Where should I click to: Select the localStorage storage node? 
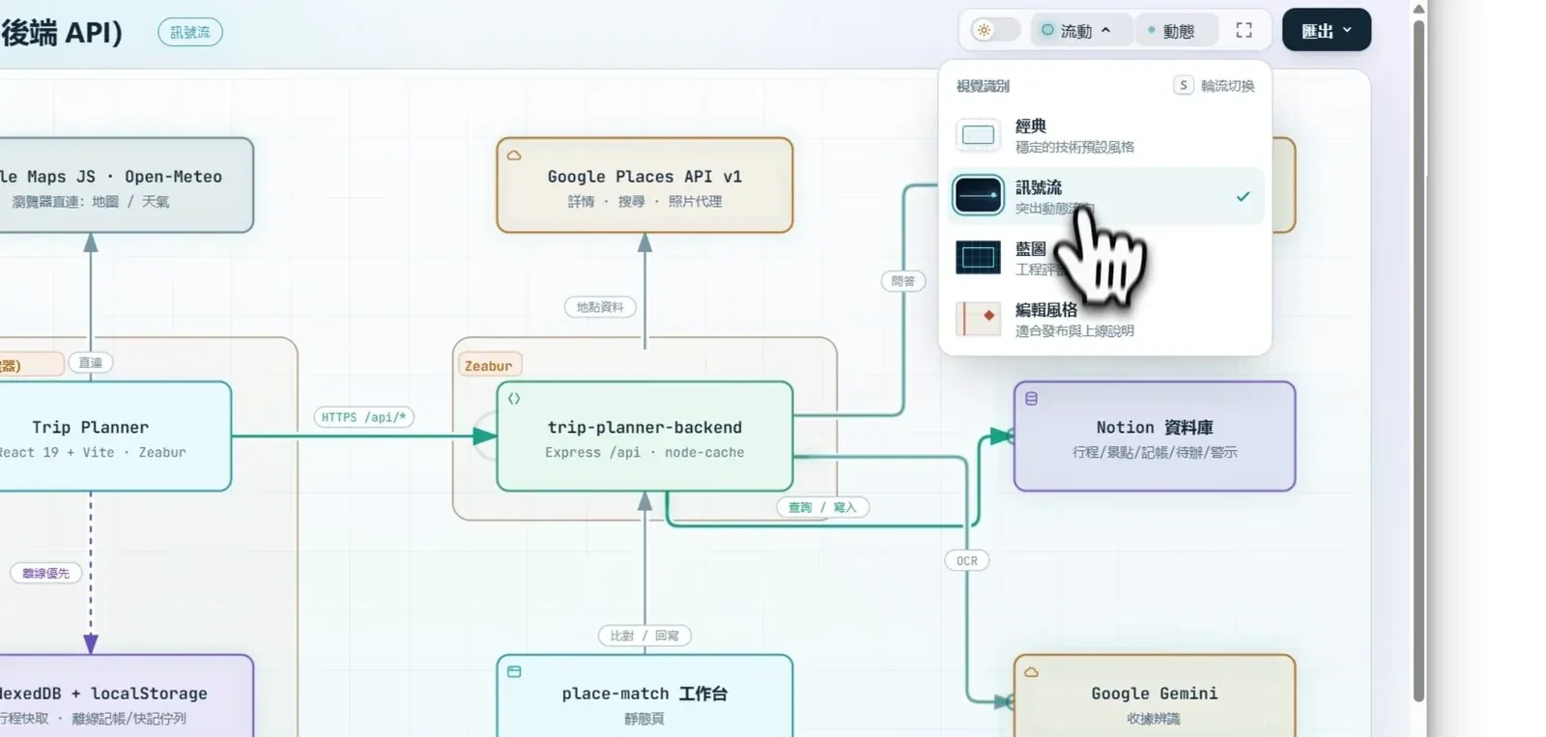[x=127, y=695]
